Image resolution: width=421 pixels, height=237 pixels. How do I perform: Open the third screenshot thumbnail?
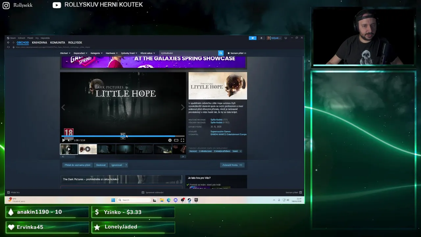[x=106, y=149]
